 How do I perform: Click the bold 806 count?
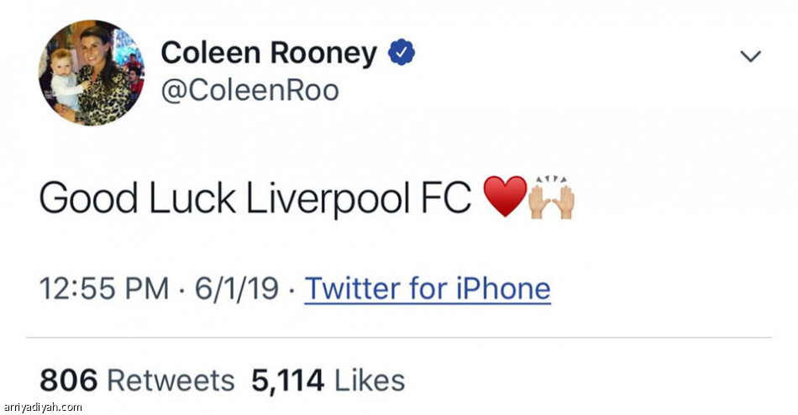(x=68, y=381)
